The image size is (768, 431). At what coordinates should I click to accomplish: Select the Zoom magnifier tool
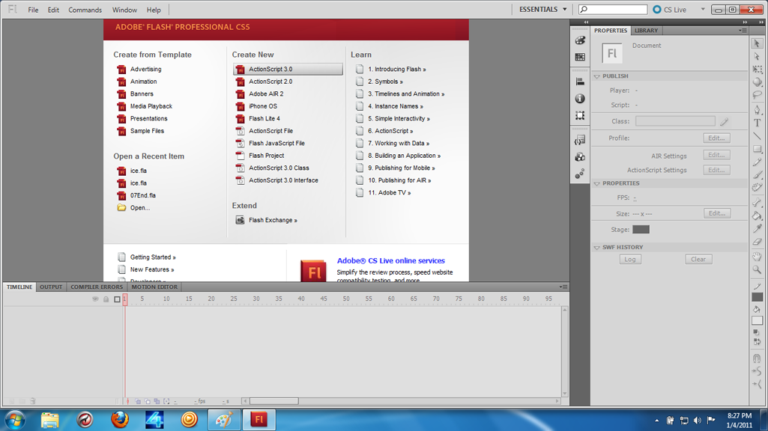pos(758,269)
